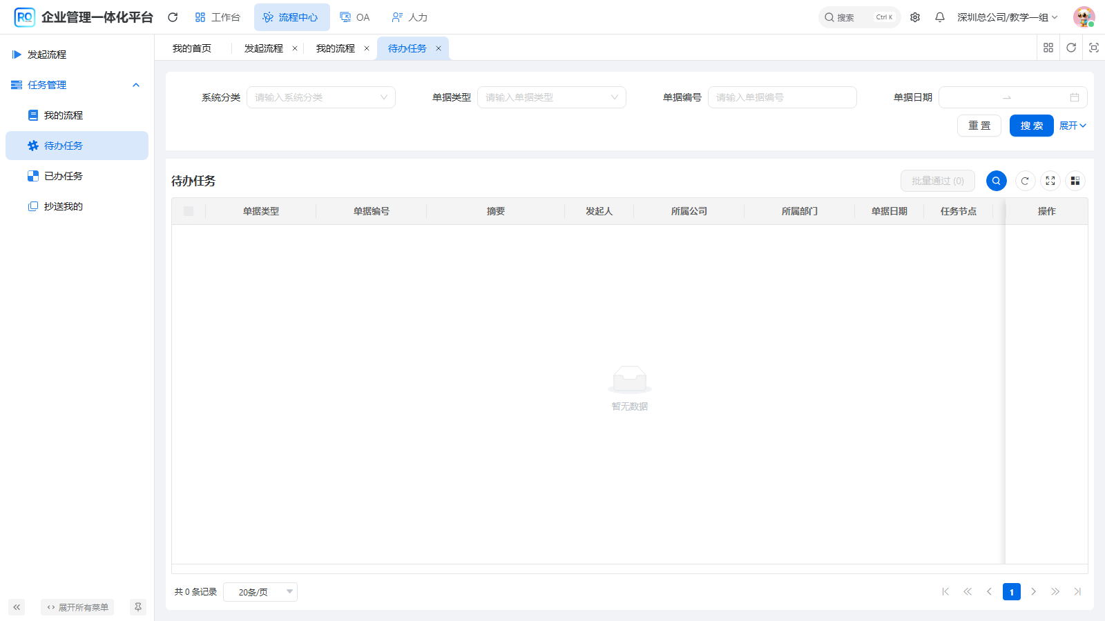This screenshot has height=621, width=1105.
Task: Open the column settings icon
Action: [1075, 181]
